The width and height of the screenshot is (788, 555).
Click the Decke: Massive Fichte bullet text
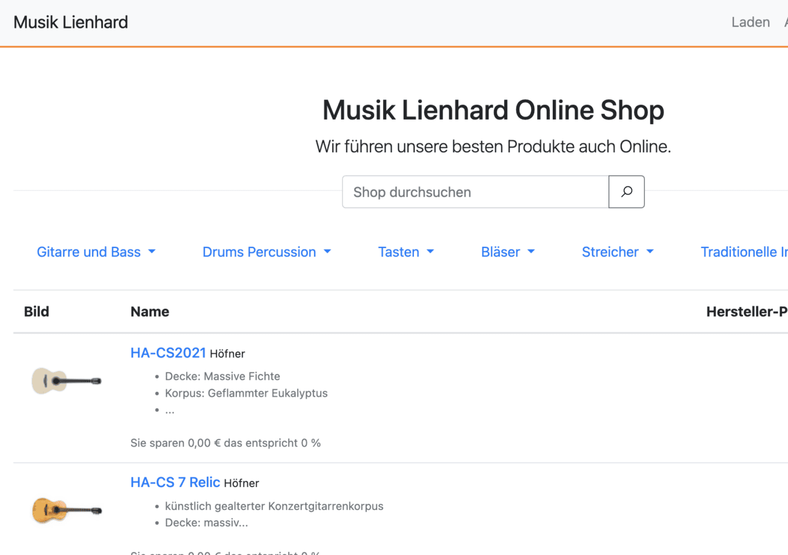click(x=222, y=376)
